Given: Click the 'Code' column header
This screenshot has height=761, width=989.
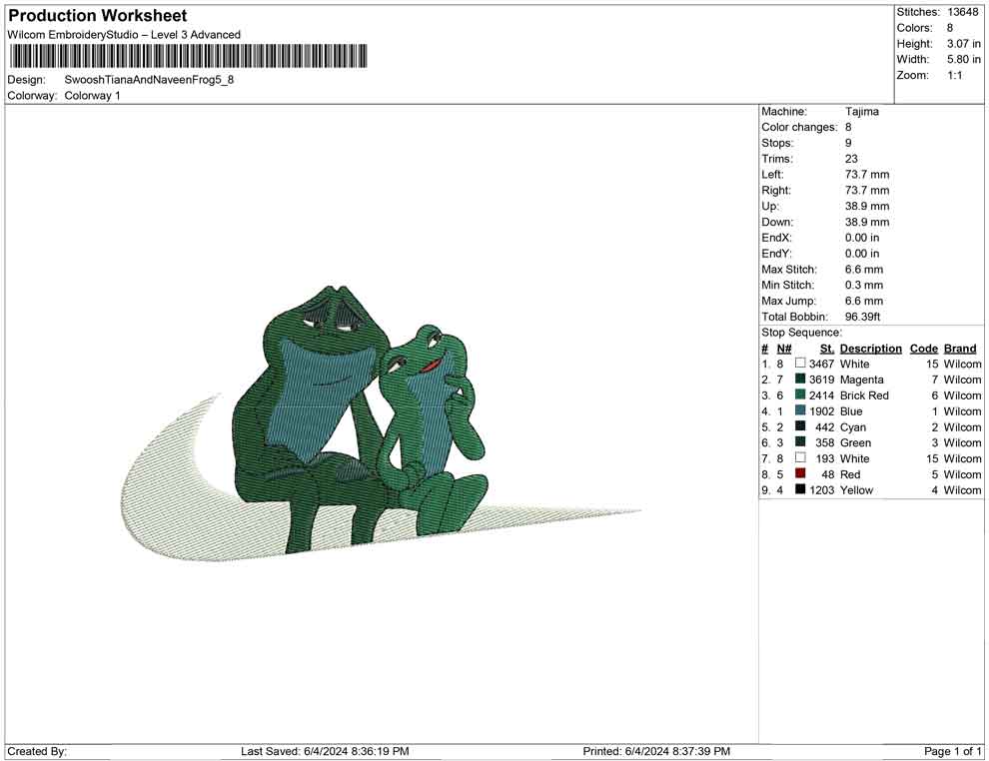Looking at the screenshot, I should pyautogui.click(x=924, y=348).
